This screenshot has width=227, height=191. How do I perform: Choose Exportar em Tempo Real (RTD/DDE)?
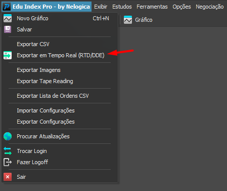click(x=60, y=55)
